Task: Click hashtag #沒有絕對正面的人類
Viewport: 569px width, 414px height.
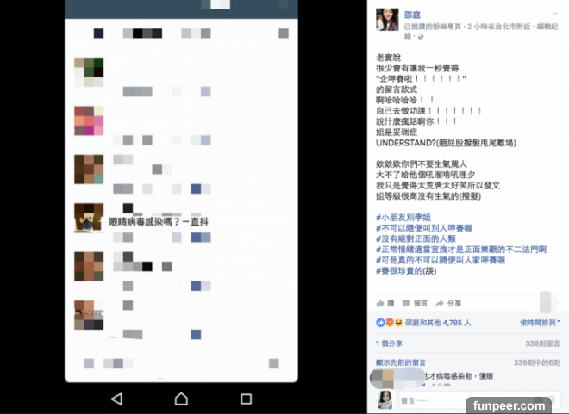Action: coord(416,238)
